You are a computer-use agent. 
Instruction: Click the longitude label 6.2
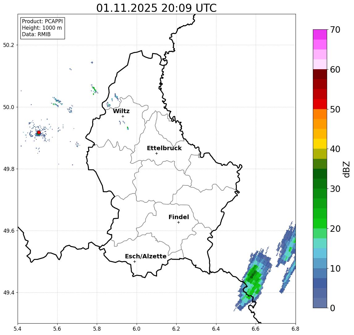tap(176, 329)
